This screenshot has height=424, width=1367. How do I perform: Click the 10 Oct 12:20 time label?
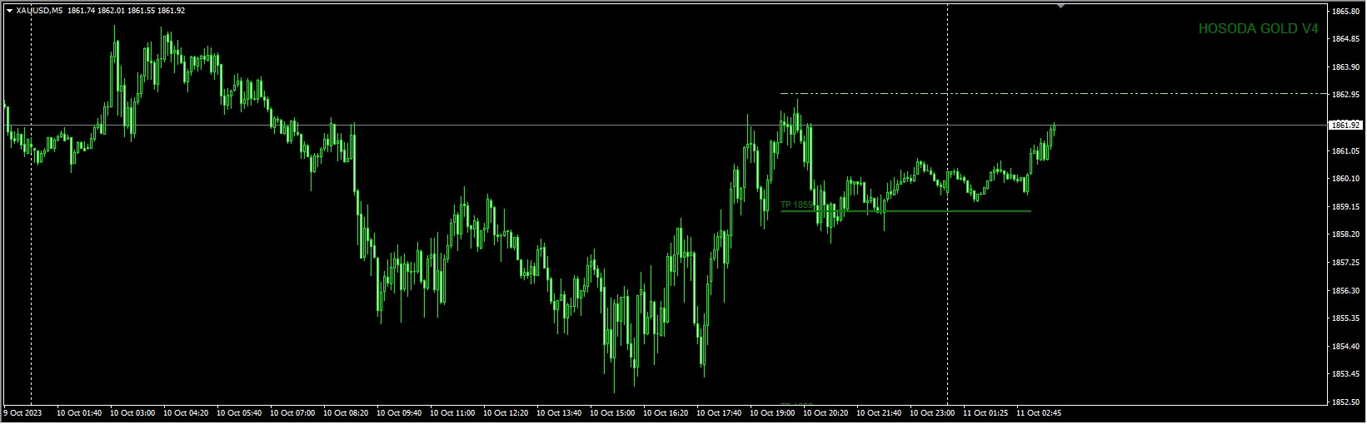(x=506, y=413)
